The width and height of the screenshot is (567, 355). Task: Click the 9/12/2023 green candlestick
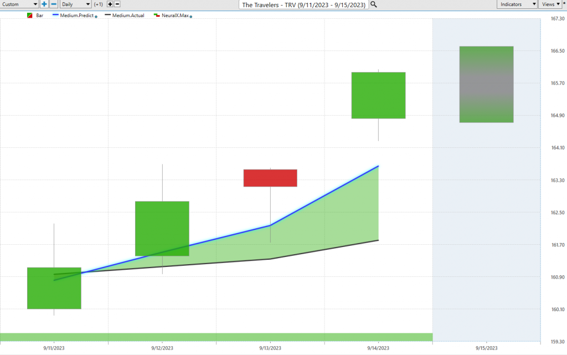pos(162,229)
